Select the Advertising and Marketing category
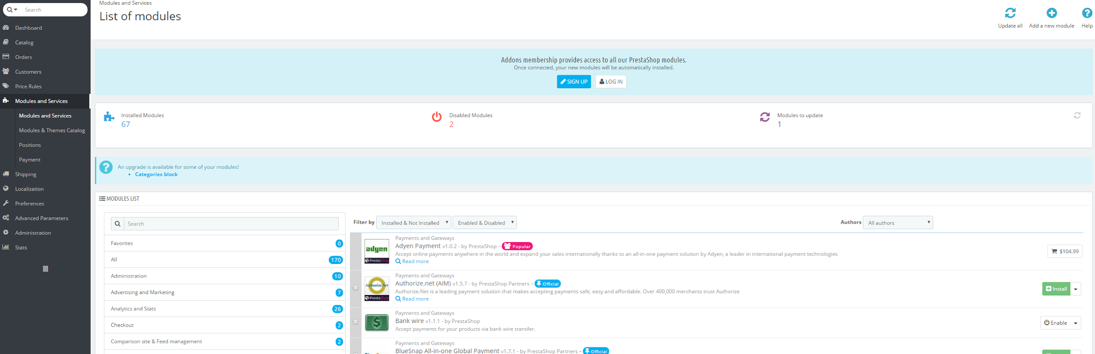 click(225, 292)
